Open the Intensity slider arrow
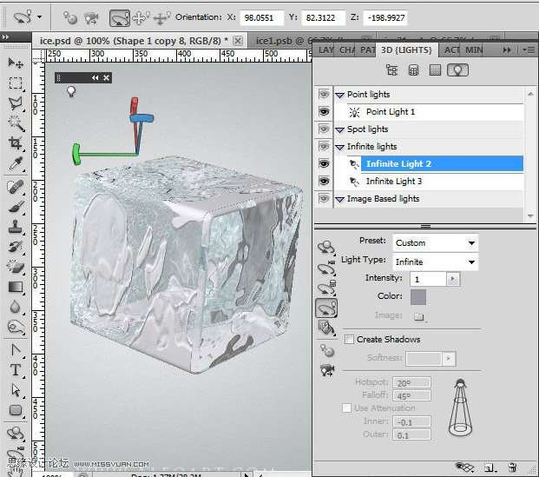The height and width of the screenshot is (477, 539). coord(452,279)
